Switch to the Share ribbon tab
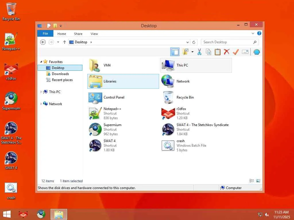This screenshot has height=220, width=294. [x=78, y=34]
